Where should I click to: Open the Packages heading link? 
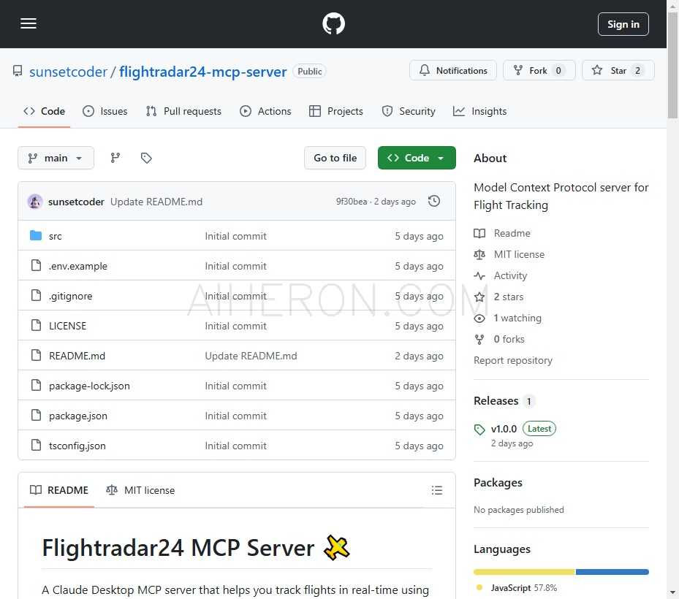498,483
